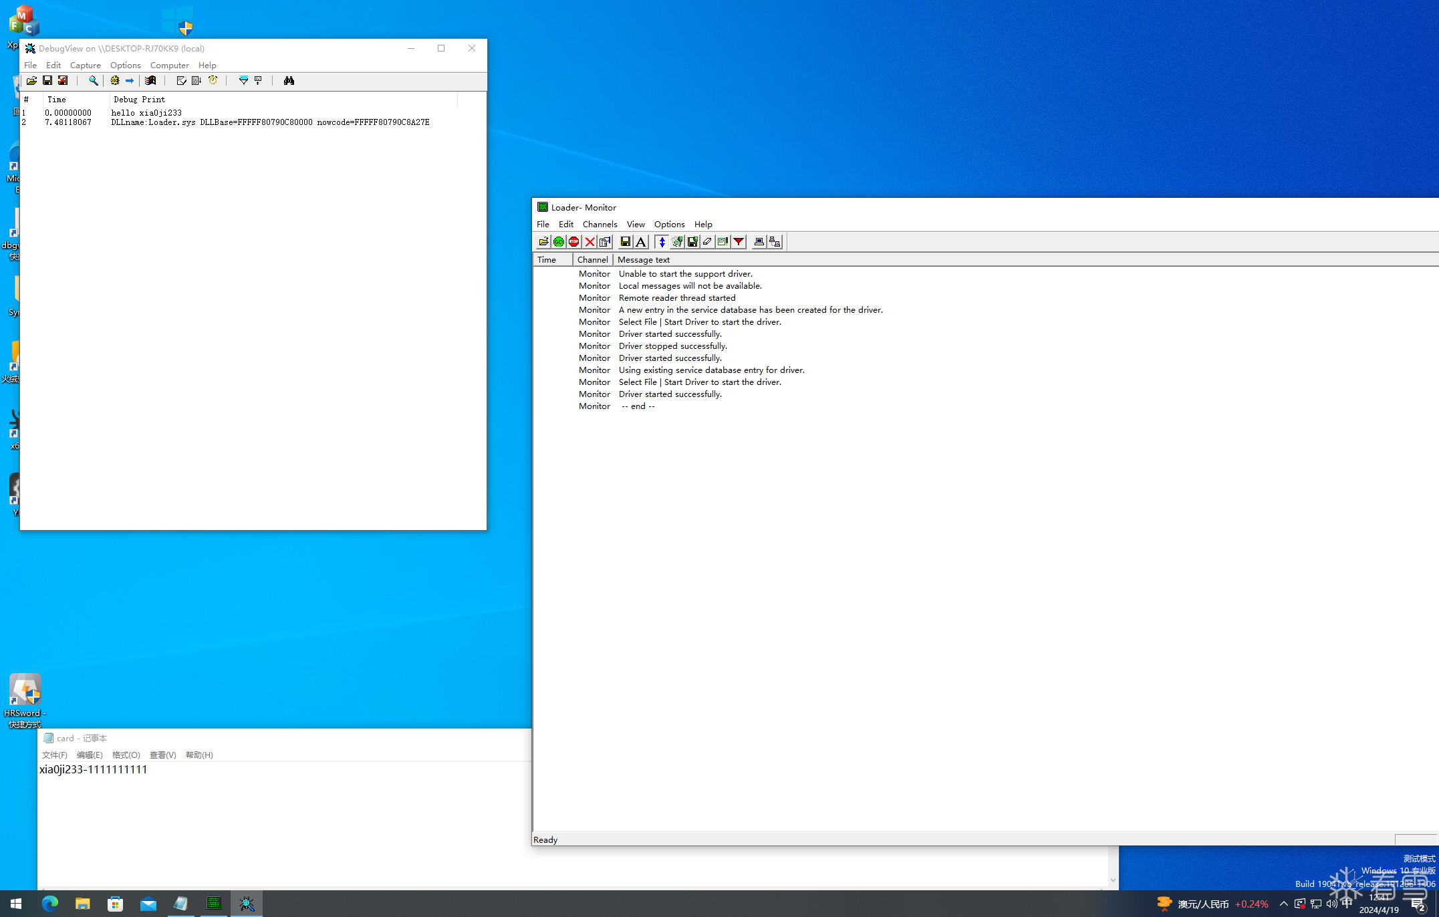Viewport: 1439px width, 917px height.
Task: Click the single computer icon in Loader Monitor
Action: (759, 242)
